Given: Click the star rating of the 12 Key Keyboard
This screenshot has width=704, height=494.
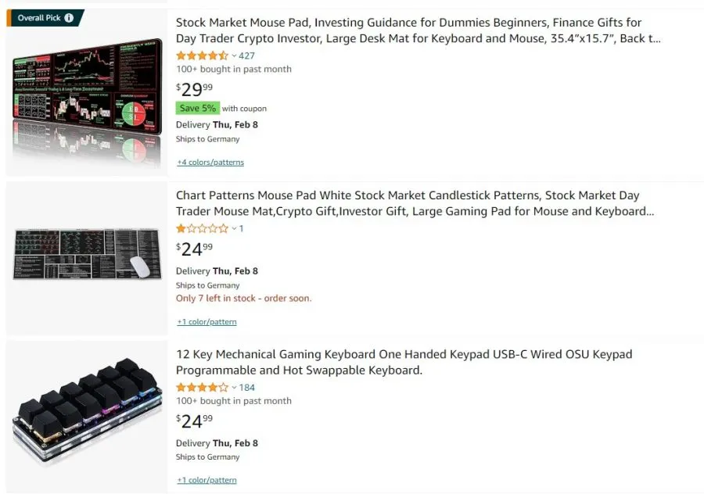Looking at the screenshot, I should (201, 387).
